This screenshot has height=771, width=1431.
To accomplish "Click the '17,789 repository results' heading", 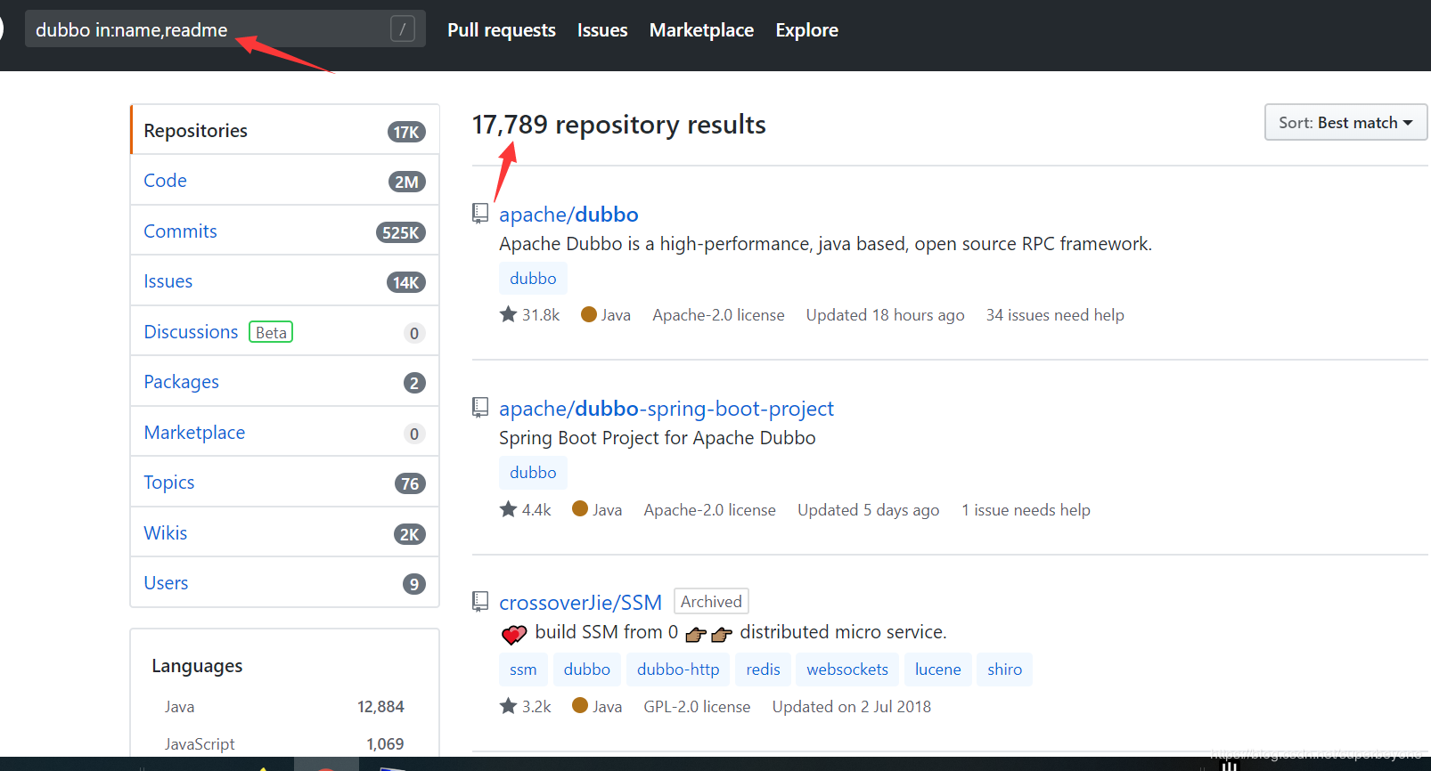I will 618,125.
